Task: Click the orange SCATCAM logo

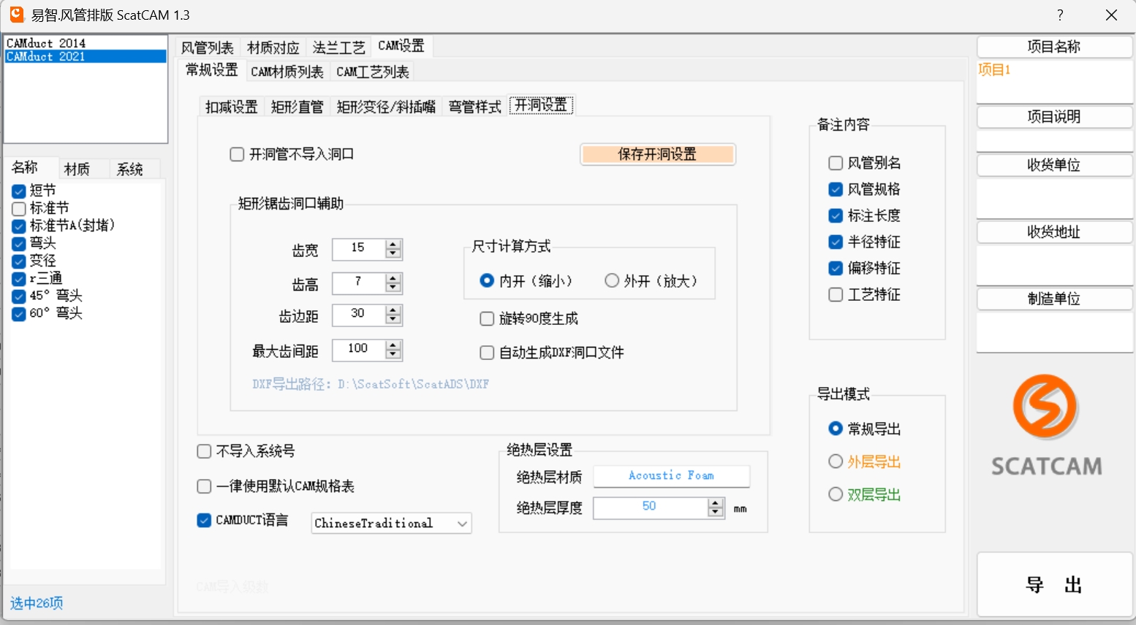Action: 1045,407
